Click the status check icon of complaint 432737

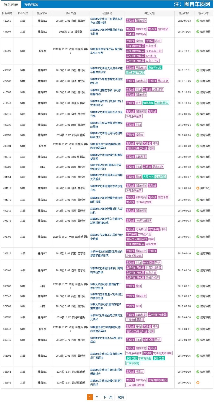tap(198, 70)
